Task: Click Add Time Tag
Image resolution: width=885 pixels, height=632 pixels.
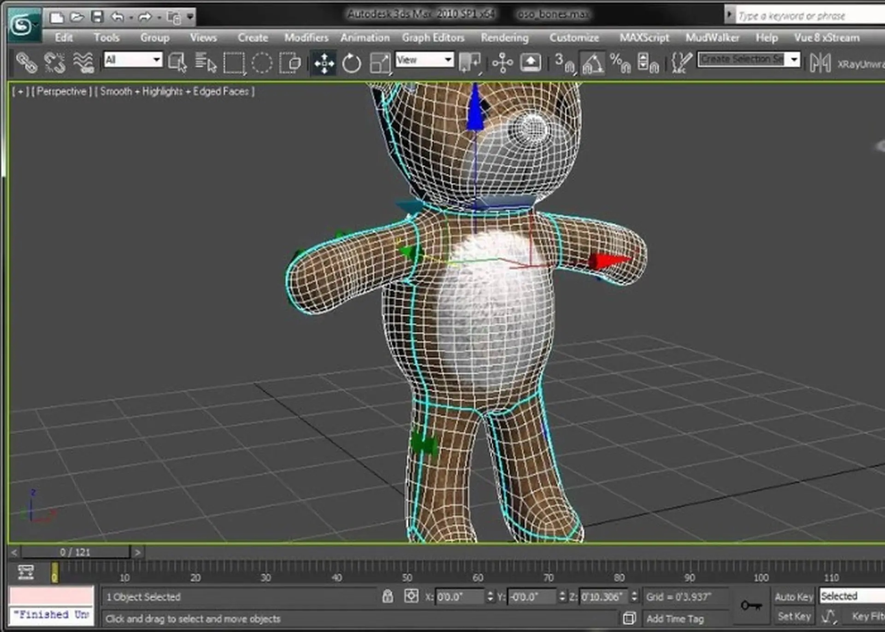Action: 675,619
